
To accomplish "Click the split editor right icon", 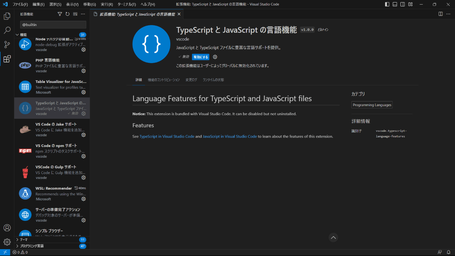I will coord(441,14).
